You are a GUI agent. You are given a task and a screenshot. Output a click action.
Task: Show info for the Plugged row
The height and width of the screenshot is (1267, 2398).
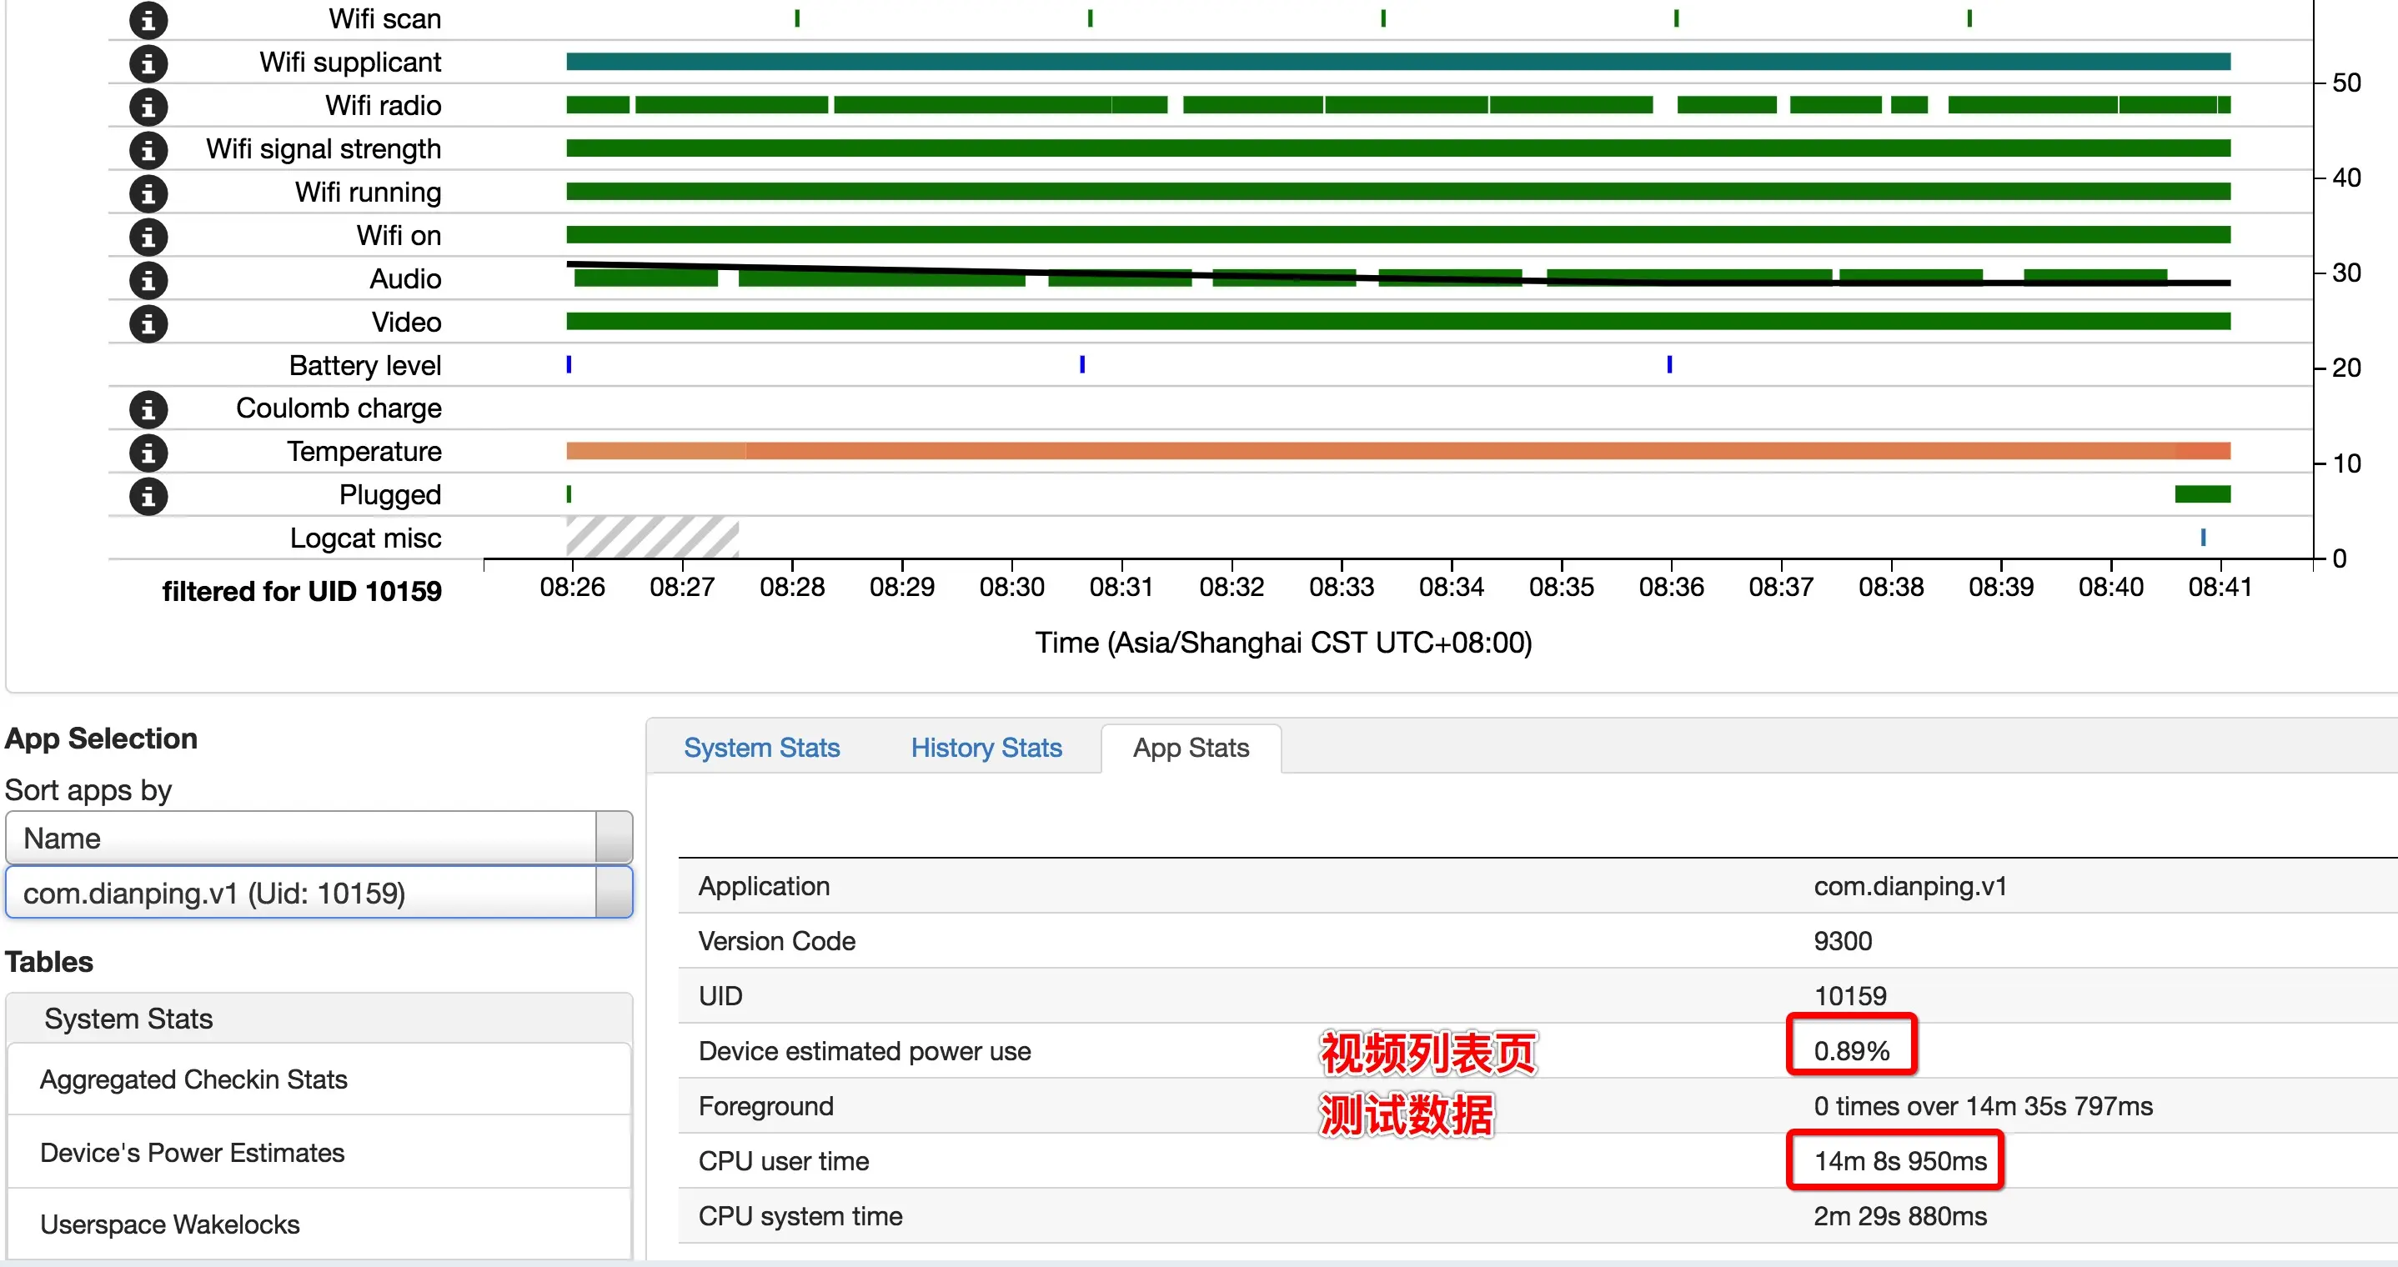tap(148, 495)
